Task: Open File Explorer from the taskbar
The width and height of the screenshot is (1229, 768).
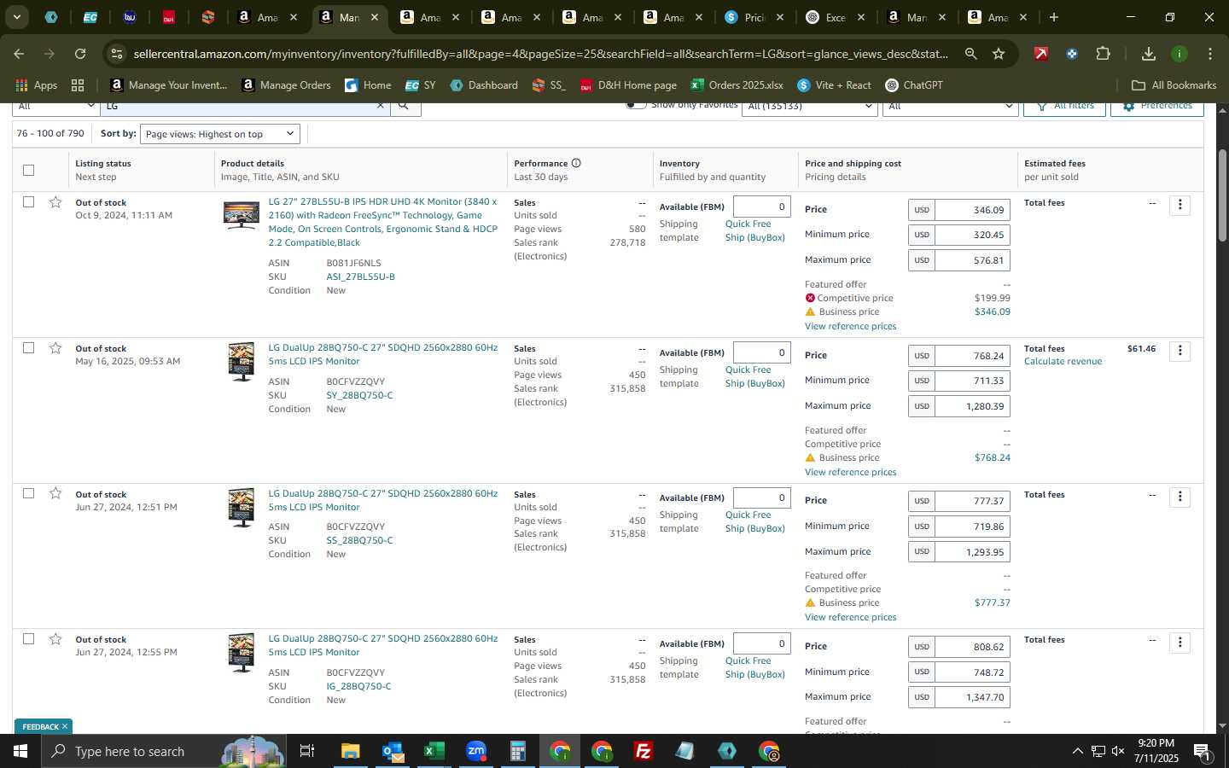Action: coord(351,751)
